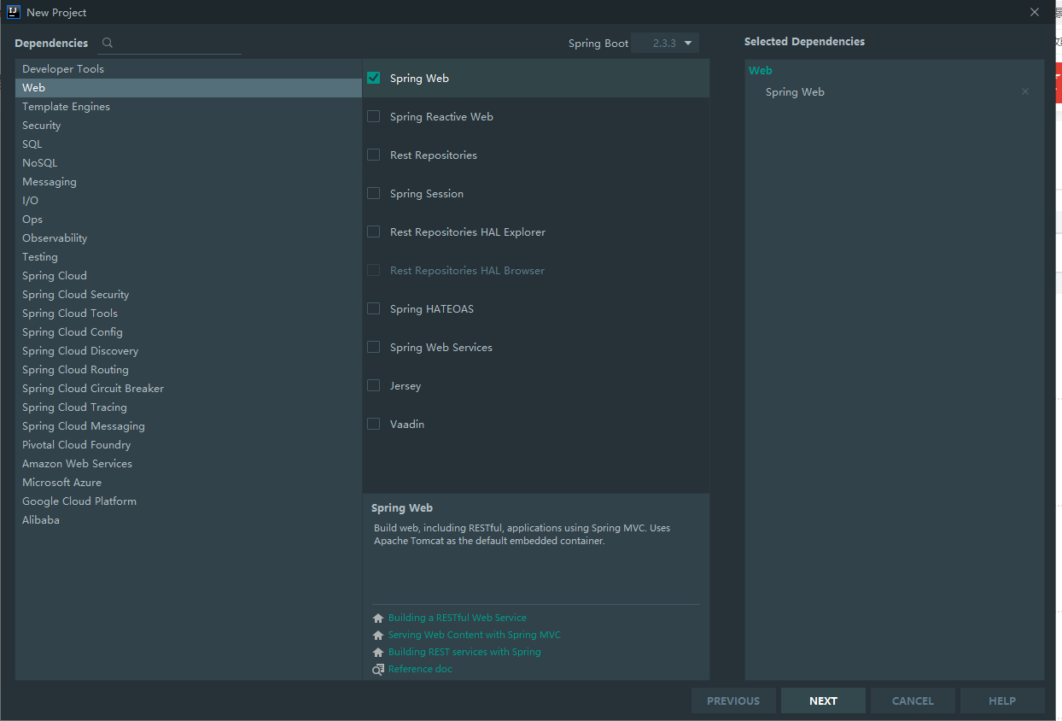The width and height of the screenshot is (1062, 721).
Task: Open Pivotal Cloud Foundry category
Action: click(x=189, y=445)
